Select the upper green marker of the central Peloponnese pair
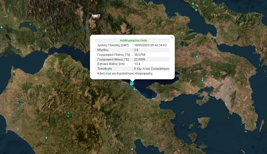 (x=69, y=113)
